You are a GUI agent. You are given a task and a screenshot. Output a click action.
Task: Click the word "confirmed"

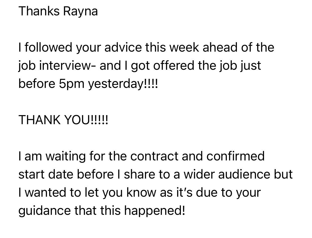tap(235, 156)
